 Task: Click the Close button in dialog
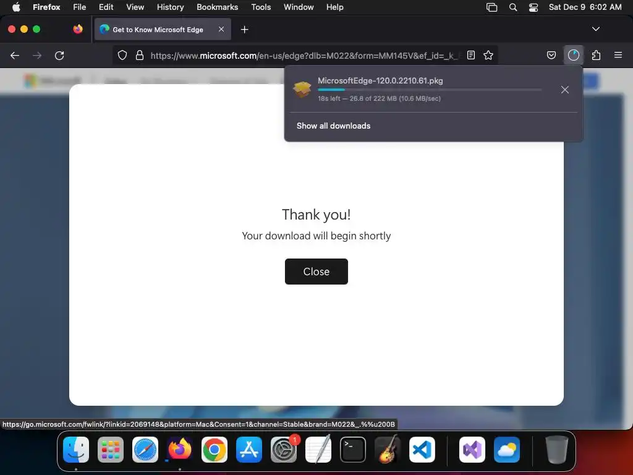tap(316, 272)
